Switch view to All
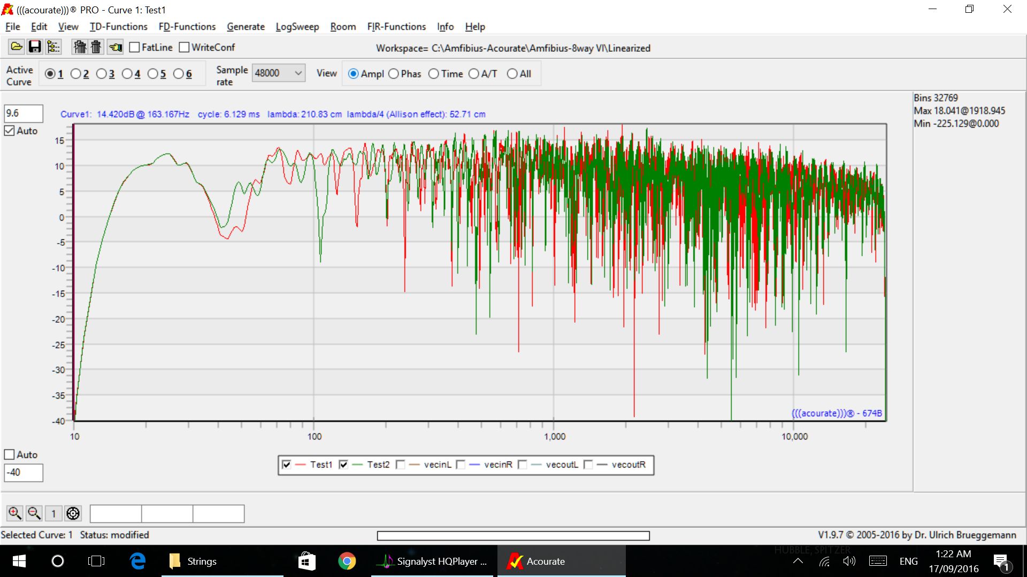 point(512,74)
